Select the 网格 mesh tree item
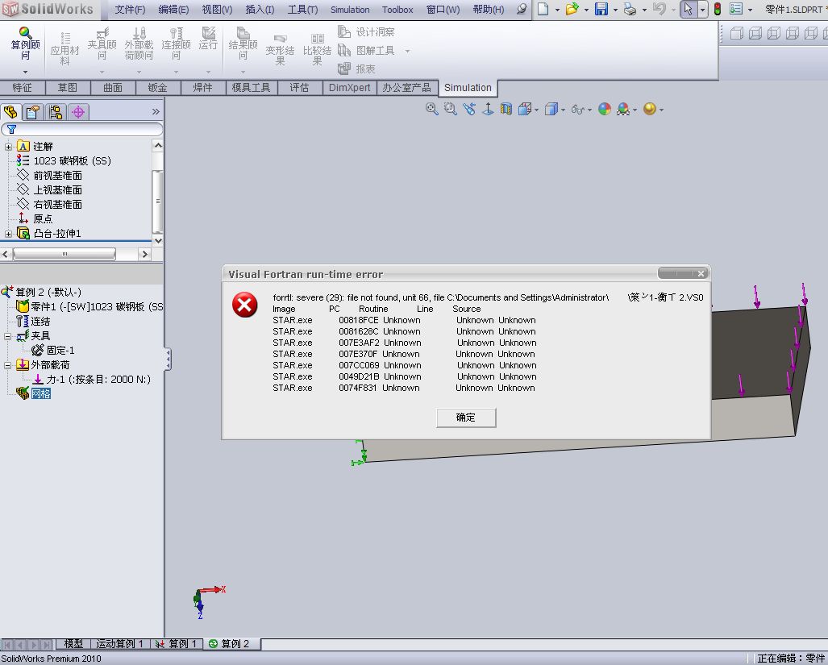The height and width of the screenshot is (665, 828). point(34,393)
